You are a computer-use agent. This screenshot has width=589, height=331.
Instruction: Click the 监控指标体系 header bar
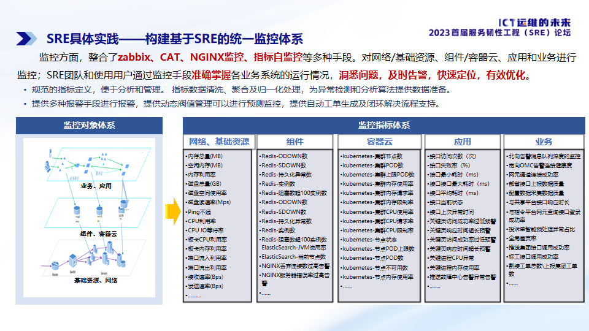pos(384,125)
